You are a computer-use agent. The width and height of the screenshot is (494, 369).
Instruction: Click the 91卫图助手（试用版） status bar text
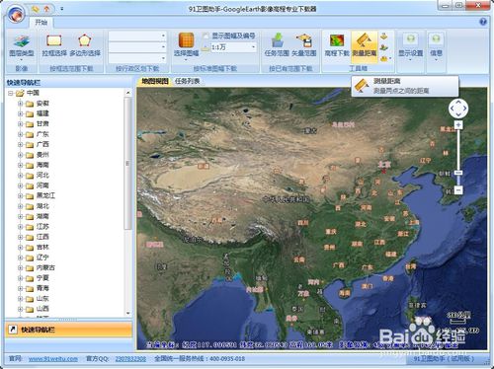click(x=444, y=359)
